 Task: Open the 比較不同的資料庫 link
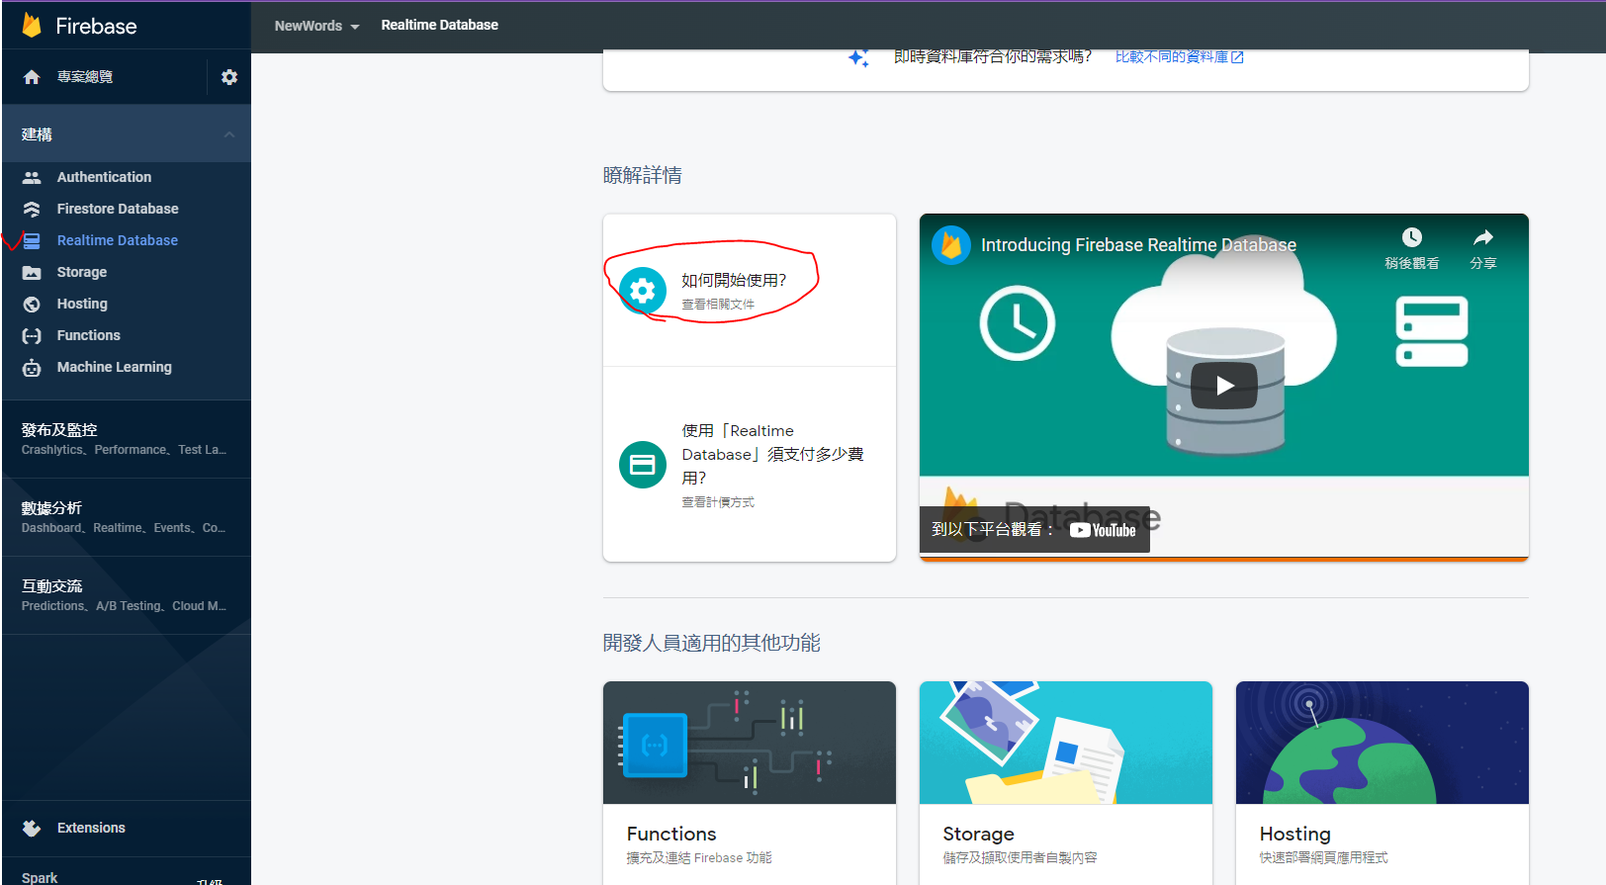click(x=1179, y=57)
